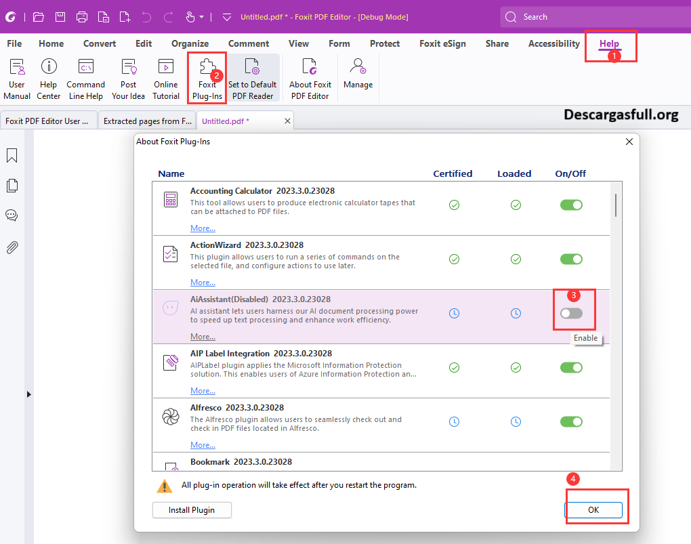Open the Bookmarks panel in left sidebar
Viewport: 691px width, 544px height.
pyautogui.click(x=12, y=156)
